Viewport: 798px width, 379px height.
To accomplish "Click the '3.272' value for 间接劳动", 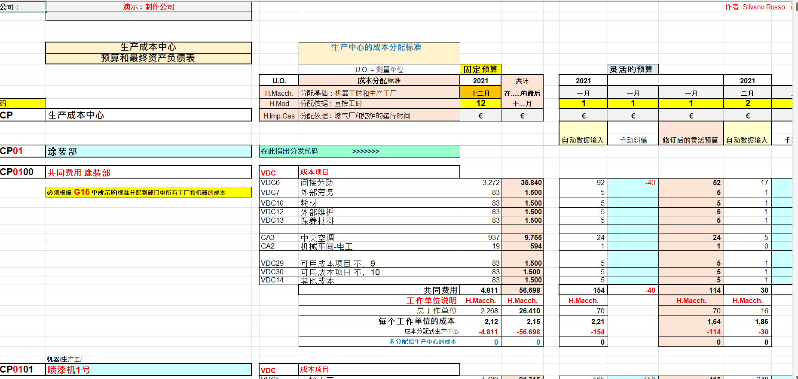I will (x=480, y=182).
